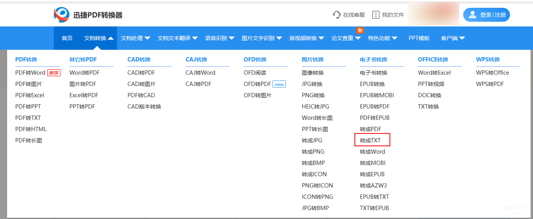Viewport: 533px width, 219px height.
Task: Select CAJ转Word option
Action: pyautogui.click(x=200, y=73)
